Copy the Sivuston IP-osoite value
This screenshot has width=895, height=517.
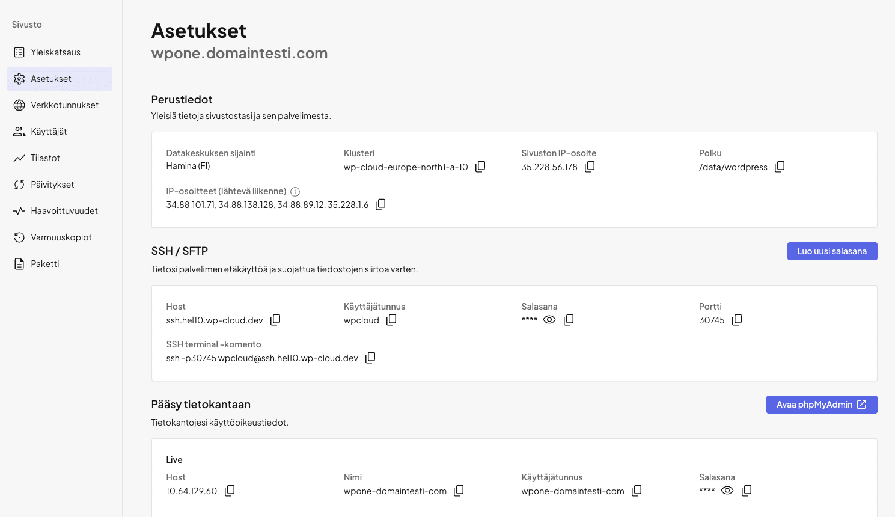point(590,167)
